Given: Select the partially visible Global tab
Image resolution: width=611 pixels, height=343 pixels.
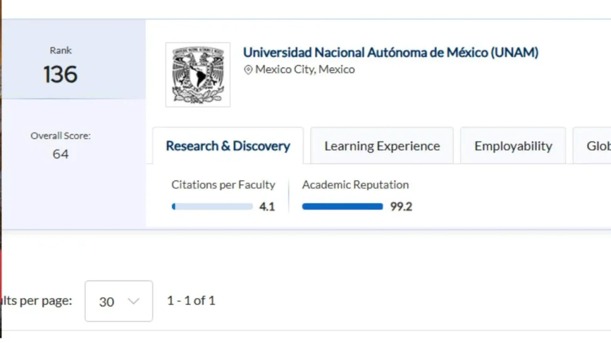Looking at the screenshot, I should [592, 146].
